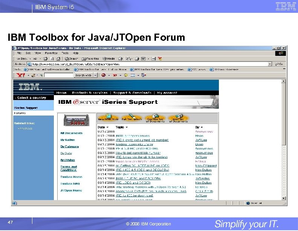
Task: Open the Forward button history dropdown arrow
Action: click(40, 59)
